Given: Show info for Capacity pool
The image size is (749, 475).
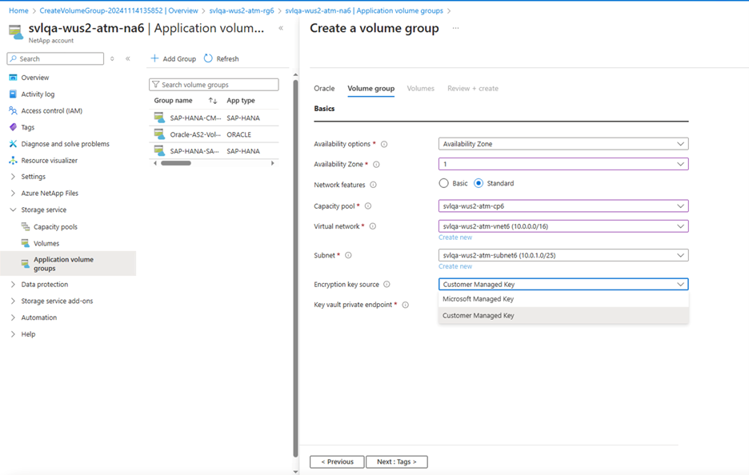Looking at the screenshot, I should (x=368, y=206).
